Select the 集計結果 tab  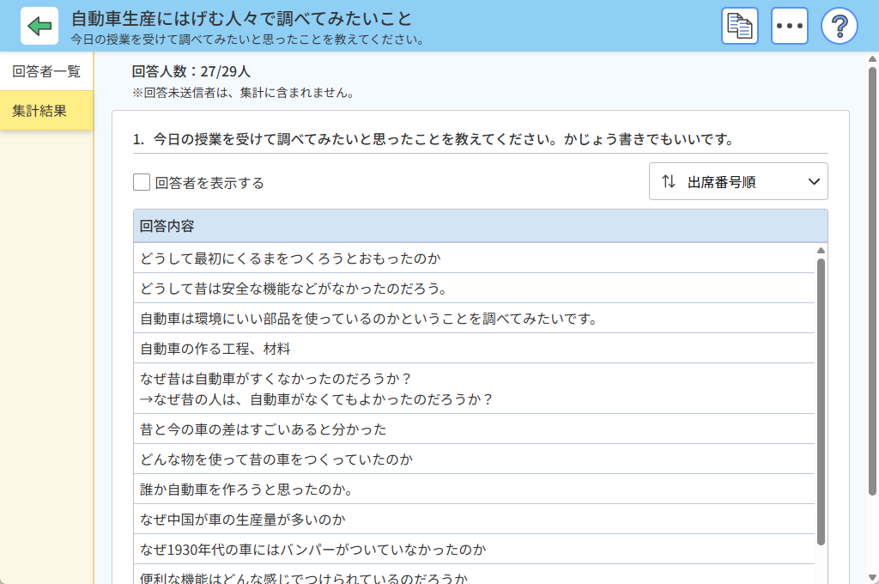46,111
